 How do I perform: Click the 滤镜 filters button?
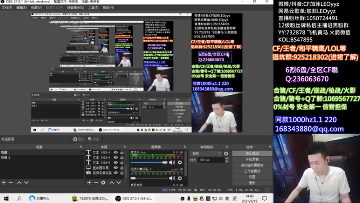[x=94, y=139]
